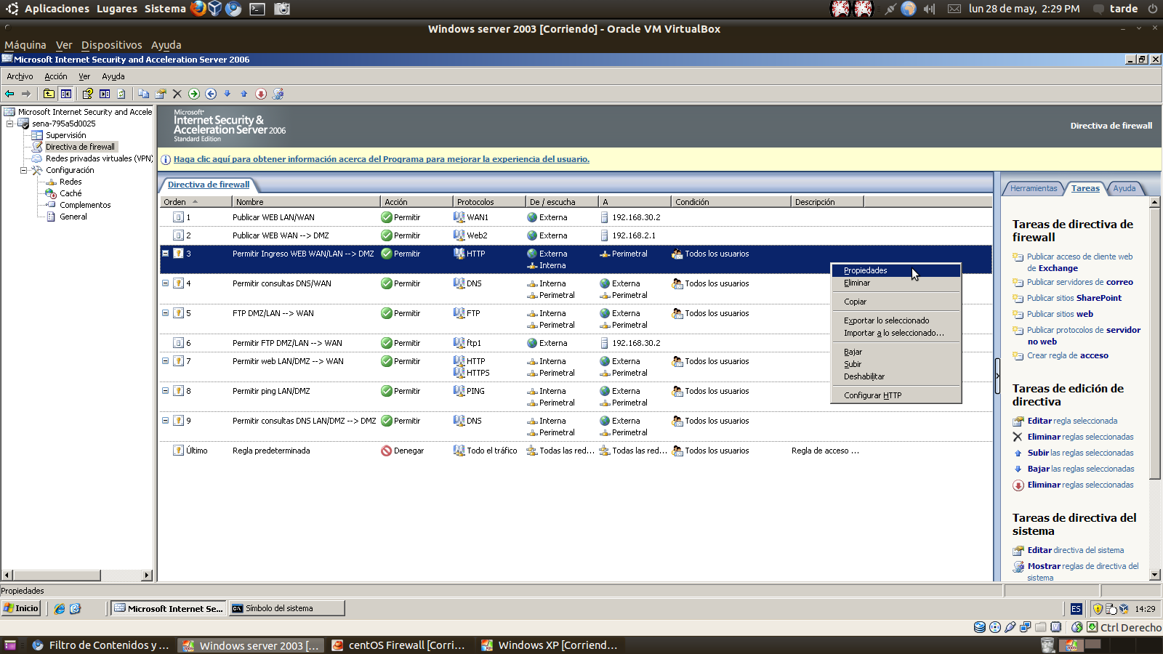
Task: Click Editar regla seleccionada task
Action: [x=1072, y=421]
